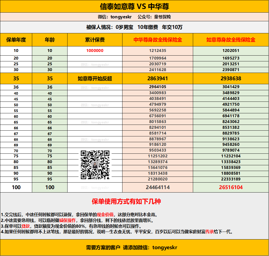
Task: Select cell 8015863
Action: pos(158,122)
